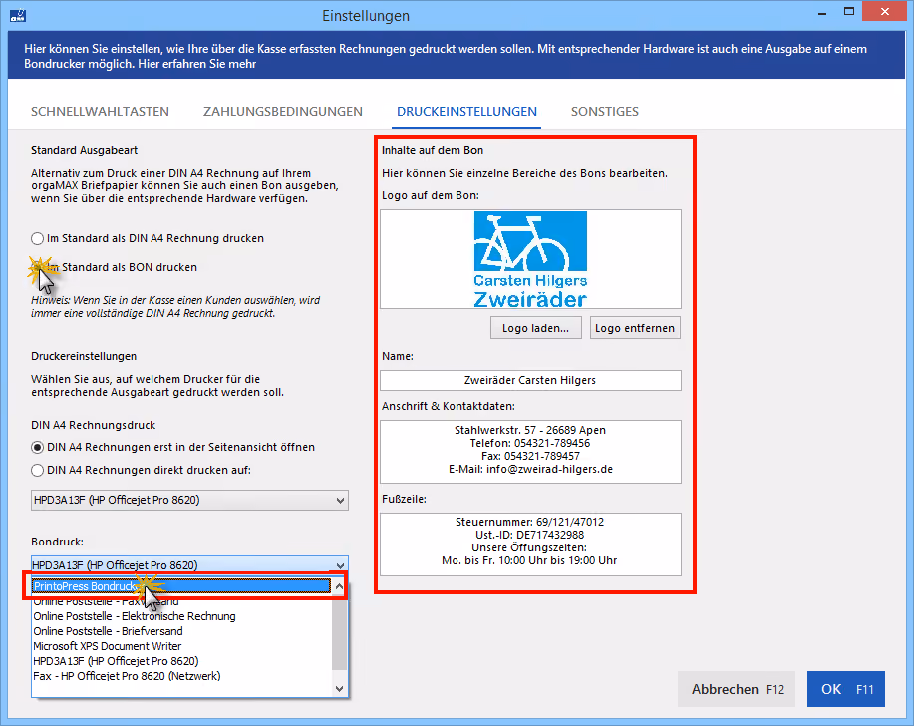Viewport: 914px width, 726px height.
Task: Click the Anschrift & Kontaktdaten text box
Action: coord(530,452)
